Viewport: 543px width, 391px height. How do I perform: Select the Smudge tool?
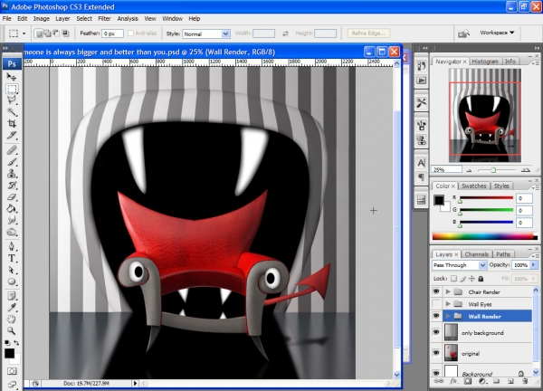pyautogui.click(x=12, y=220)
